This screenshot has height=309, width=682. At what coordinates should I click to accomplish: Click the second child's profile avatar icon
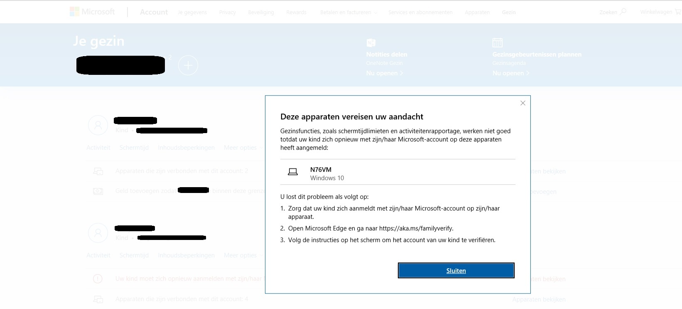(98, 233)
